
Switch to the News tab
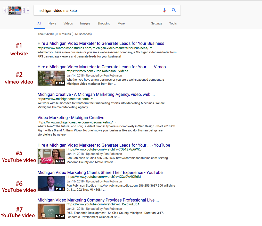52,23
